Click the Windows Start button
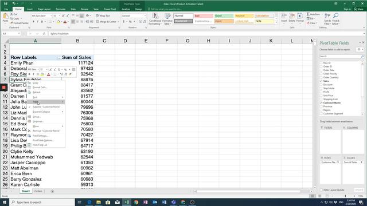 pos(5,202)
